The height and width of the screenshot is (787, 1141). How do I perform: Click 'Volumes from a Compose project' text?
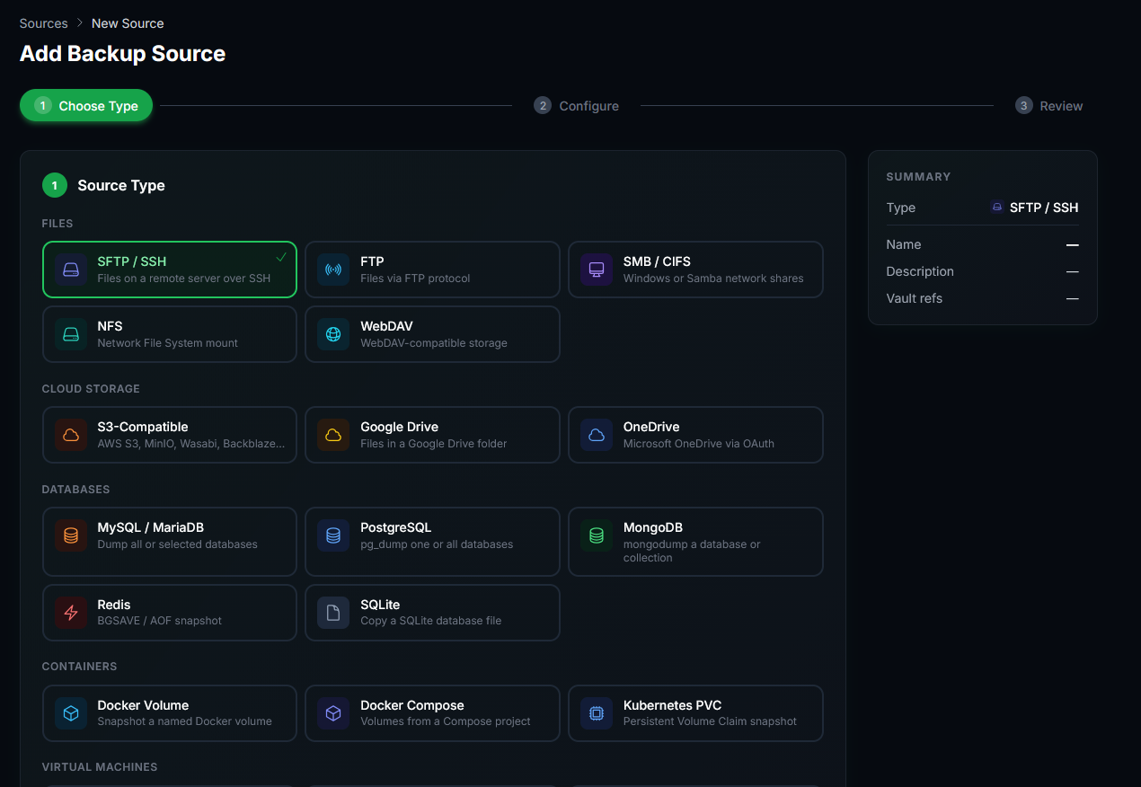(x=446, y=721)
